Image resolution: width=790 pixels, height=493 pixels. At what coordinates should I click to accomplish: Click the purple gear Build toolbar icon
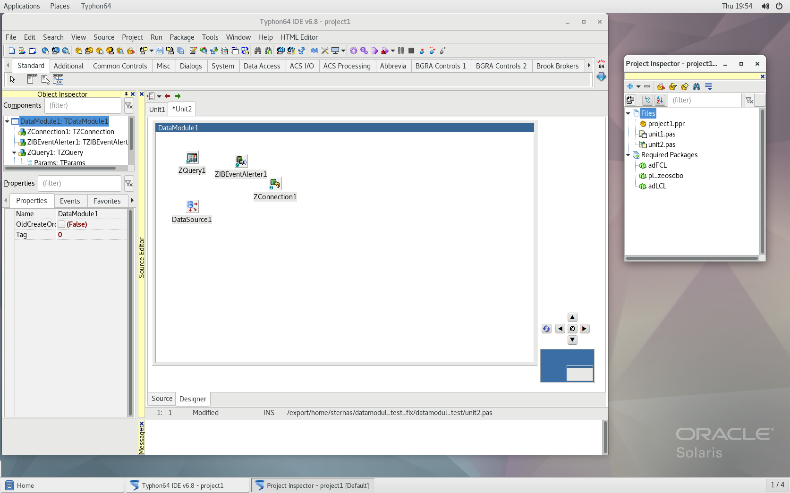354,51
